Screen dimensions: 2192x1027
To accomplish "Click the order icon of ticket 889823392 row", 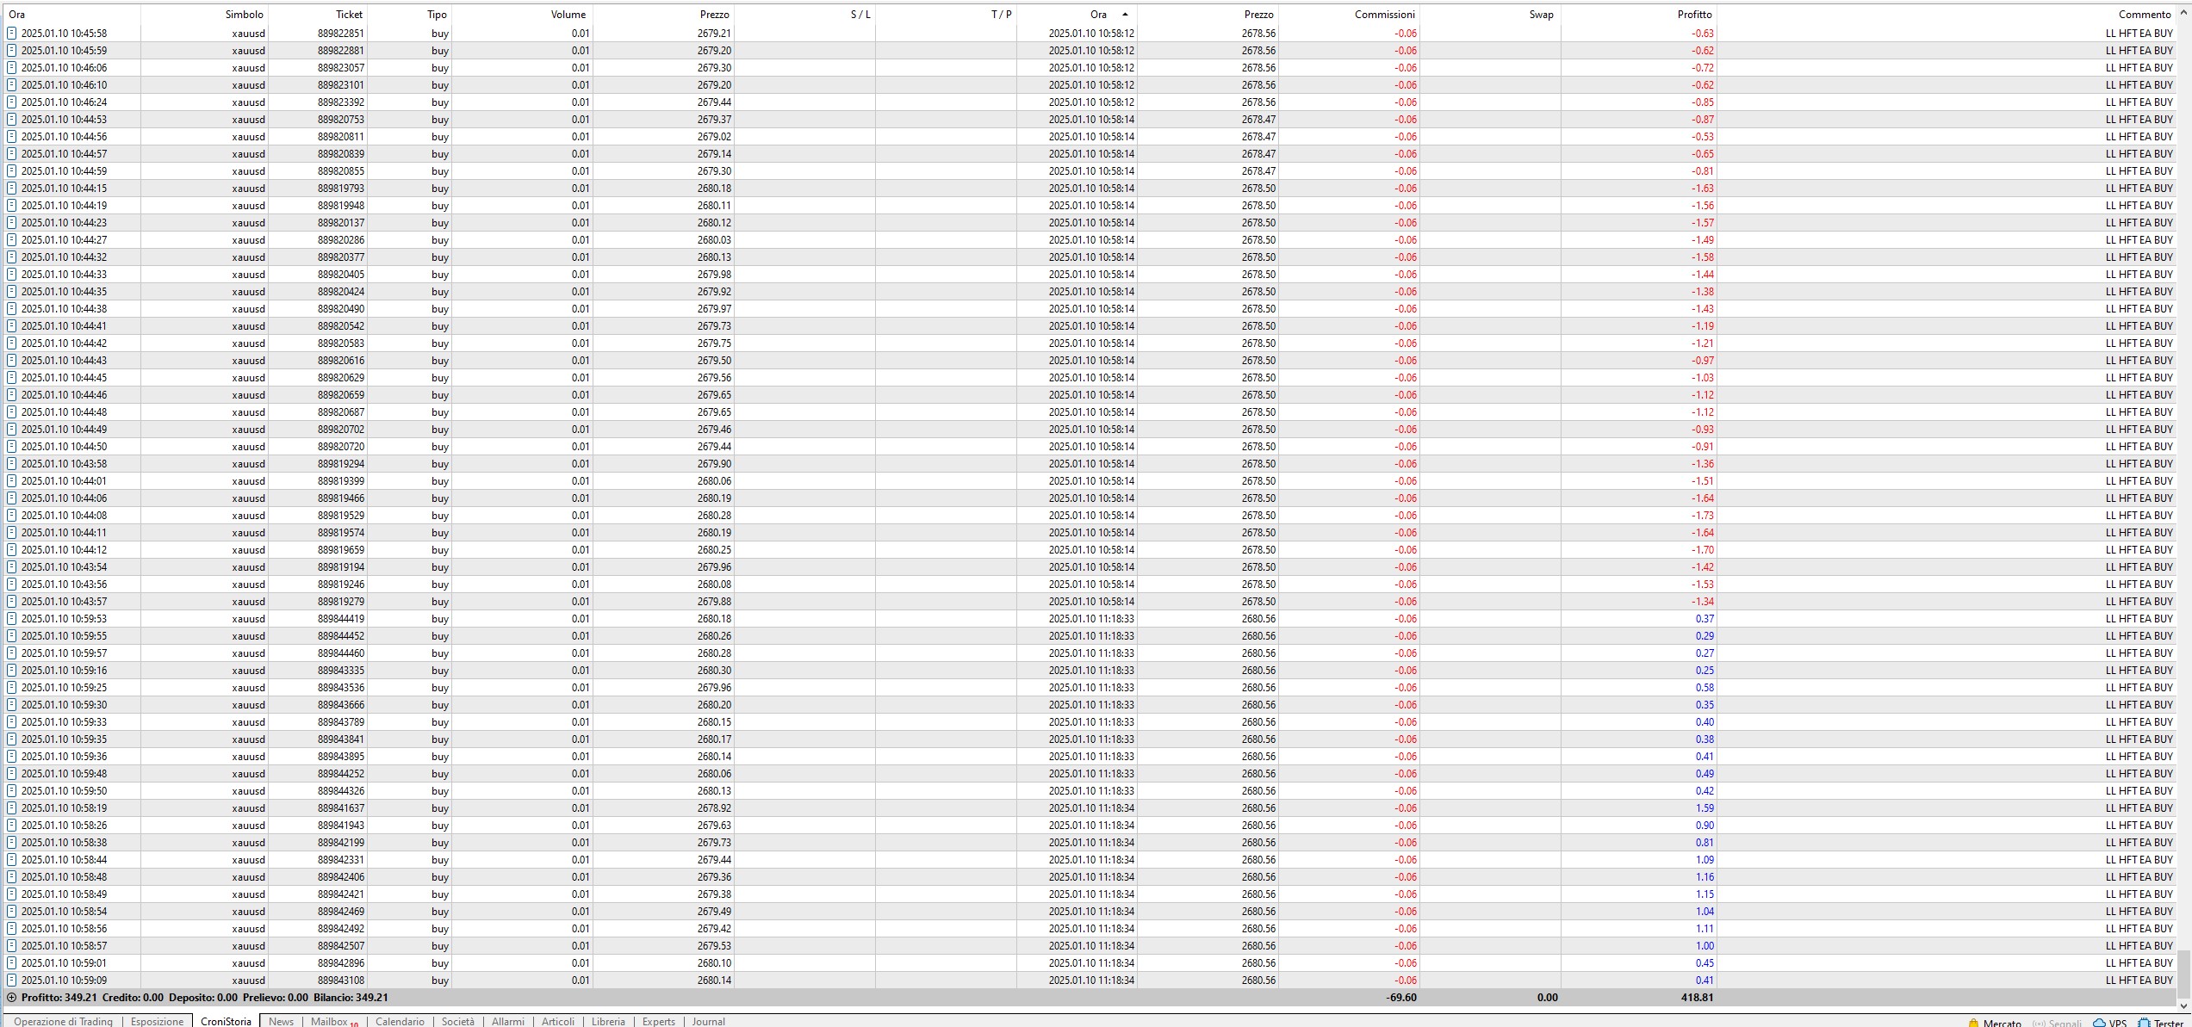I will click(12, 102).
